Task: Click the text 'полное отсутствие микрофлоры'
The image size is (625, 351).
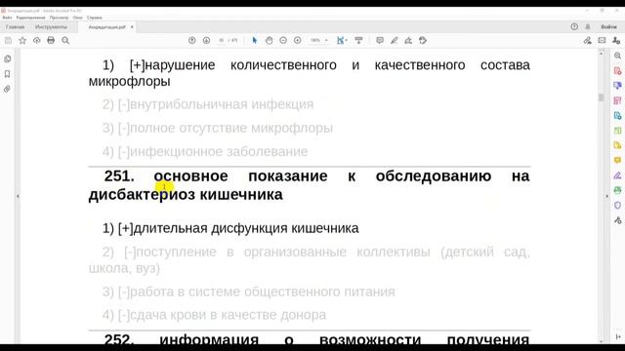Action: pyautogui.click(x=231, y=128)
